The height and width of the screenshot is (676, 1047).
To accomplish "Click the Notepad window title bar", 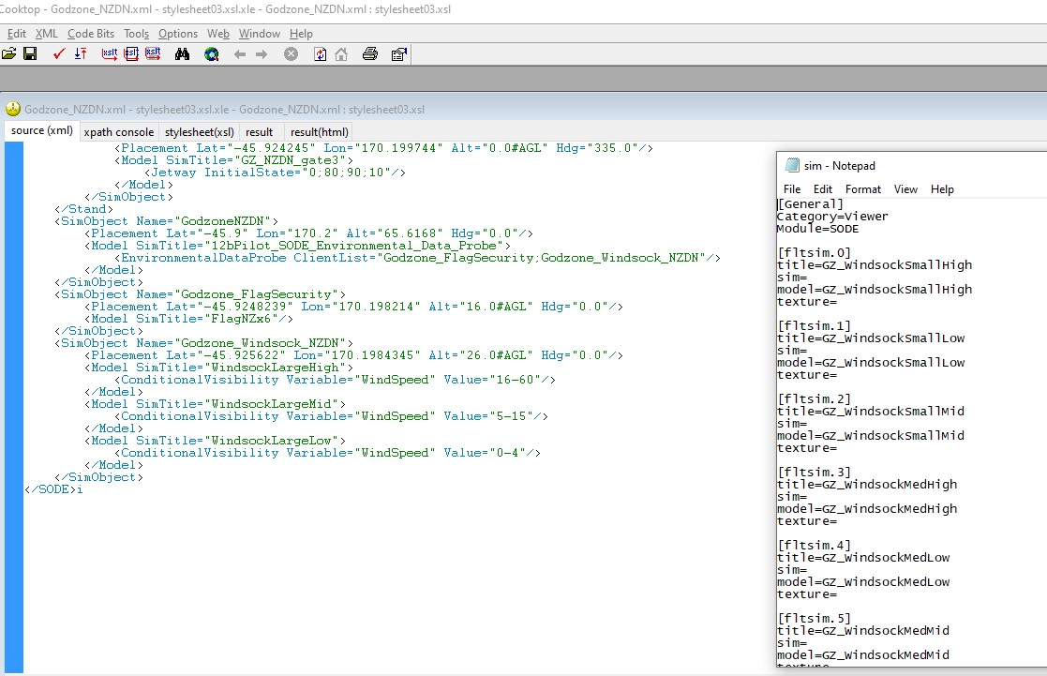I will pos(912,165).
